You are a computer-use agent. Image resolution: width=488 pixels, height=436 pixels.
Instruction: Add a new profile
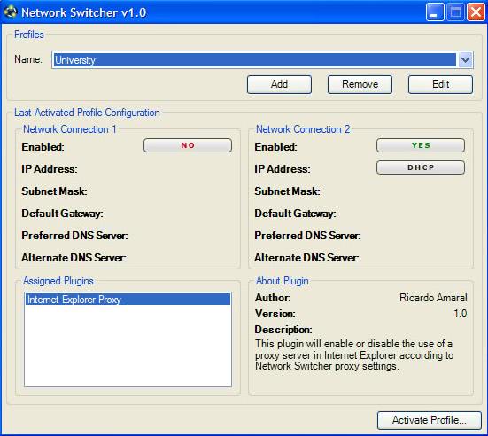click(x=279, y=84)
